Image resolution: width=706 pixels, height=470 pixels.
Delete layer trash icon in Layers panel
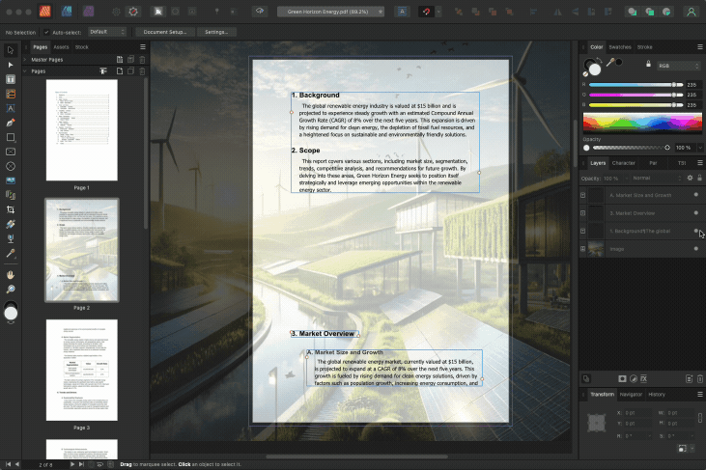click(x=699, y=378)
